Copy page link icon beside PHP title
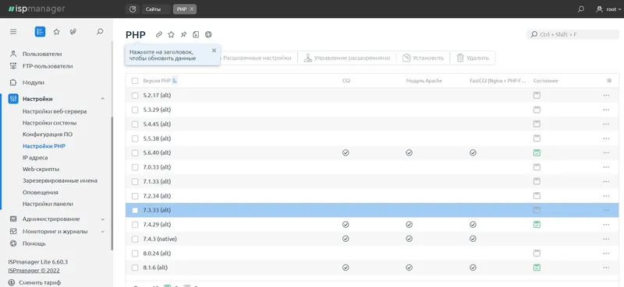The height and width of the screenshot is (287, 624). click(x=159, y=34)
